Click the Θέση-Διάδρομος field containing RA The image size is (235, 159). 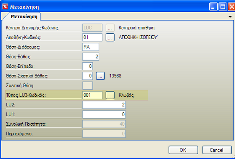[x=91, y=47]
